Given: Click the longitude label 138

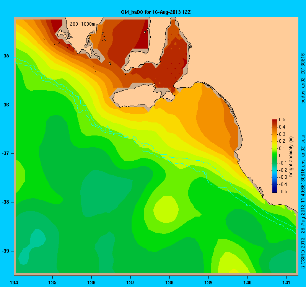Looking at the screenshot, I should 169,282.
